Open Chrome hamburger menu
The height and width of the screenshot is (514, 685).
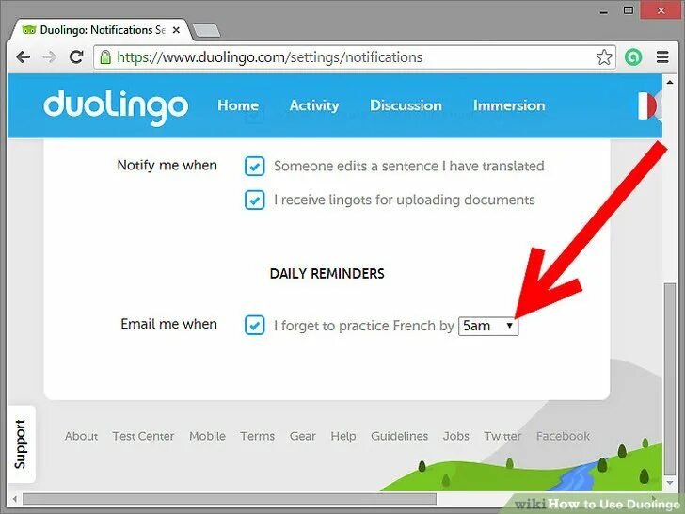point(662,57)
